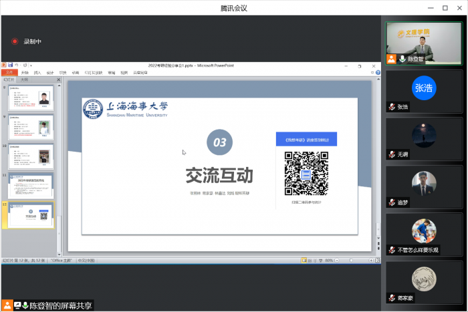
Task: Open the quick access toolbar customize arrow
Action: (x=31, y=65)
